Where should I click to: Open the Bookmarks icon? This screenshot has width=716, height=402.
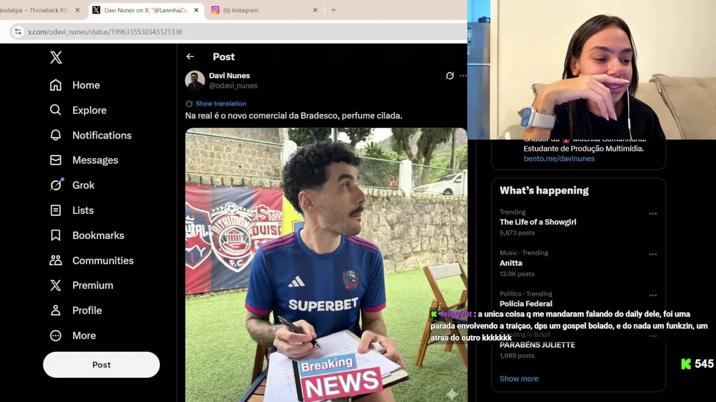click(55, 235)
